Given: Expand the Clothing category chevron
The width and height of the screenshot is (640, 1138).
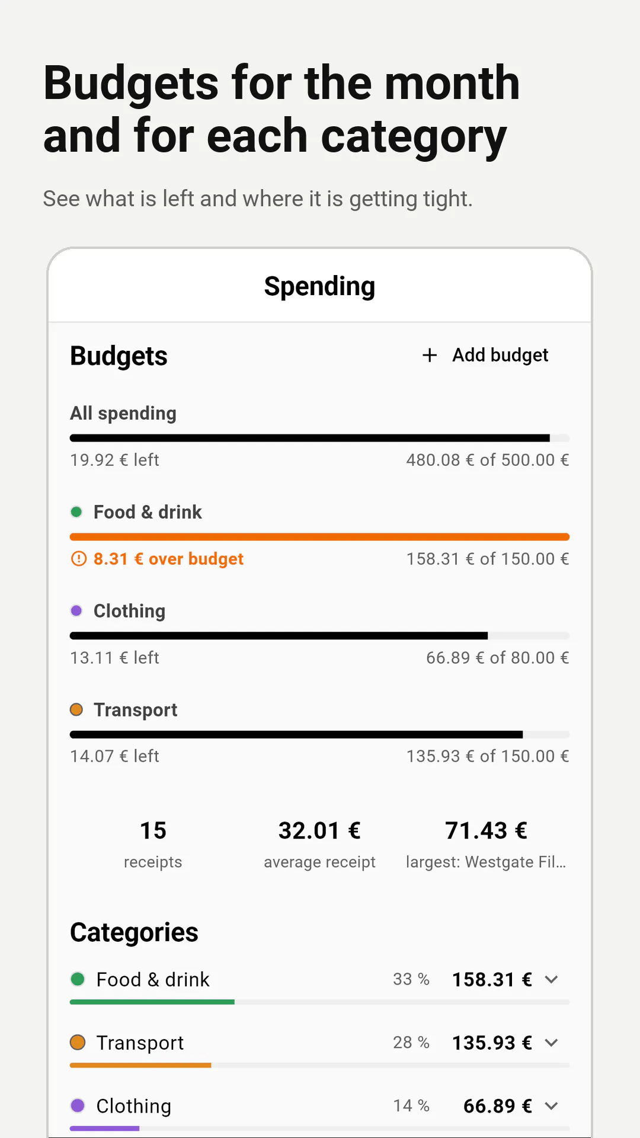Looking at the screenshot, I should (x=552, y=1106).
